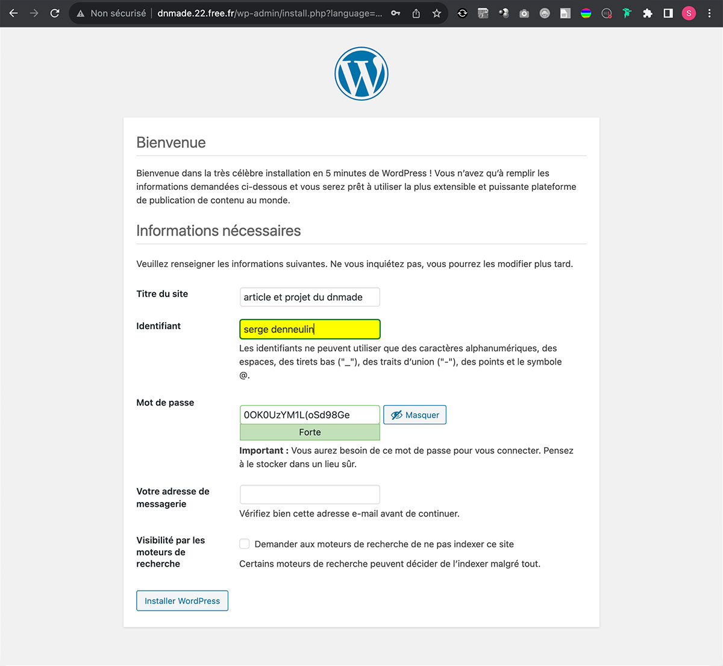
Task: Bookmark this page with the star icon
Action: 437,13
